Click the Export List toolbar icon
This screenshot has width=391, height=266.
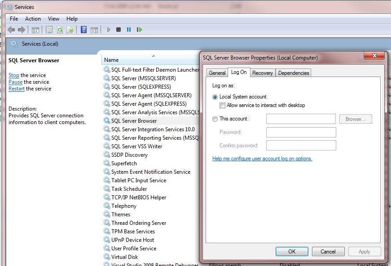(x=70, y=30)
